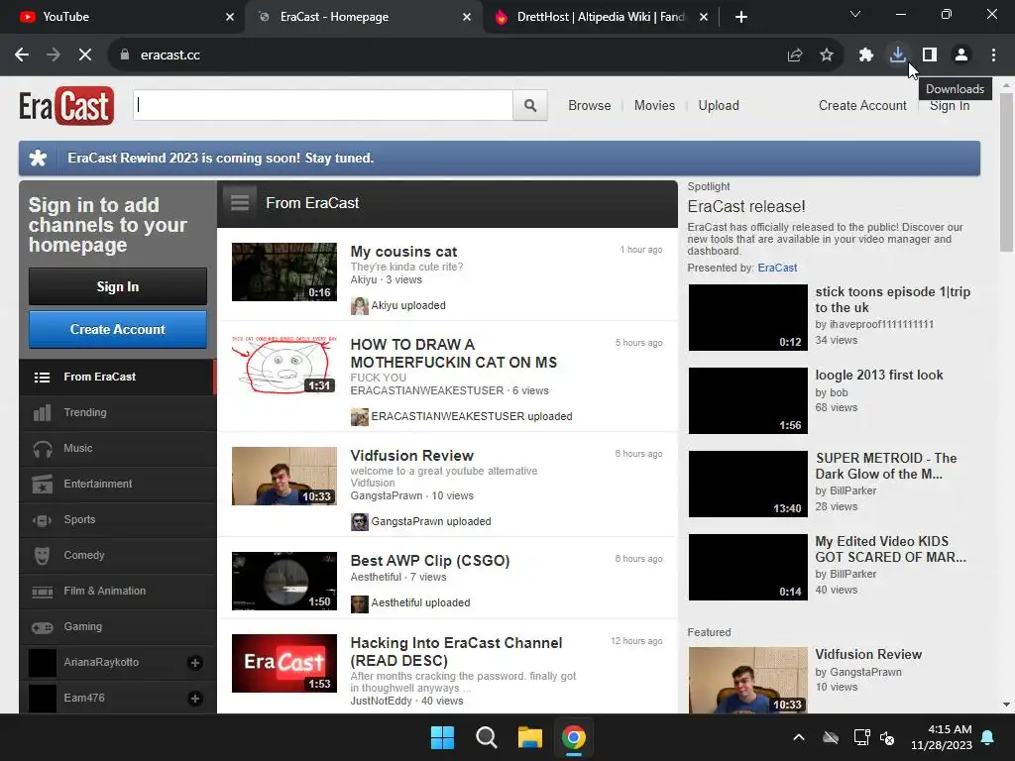Click the search magnifier button
Viewport: 1015px width, 761px height.
(530, 105)
